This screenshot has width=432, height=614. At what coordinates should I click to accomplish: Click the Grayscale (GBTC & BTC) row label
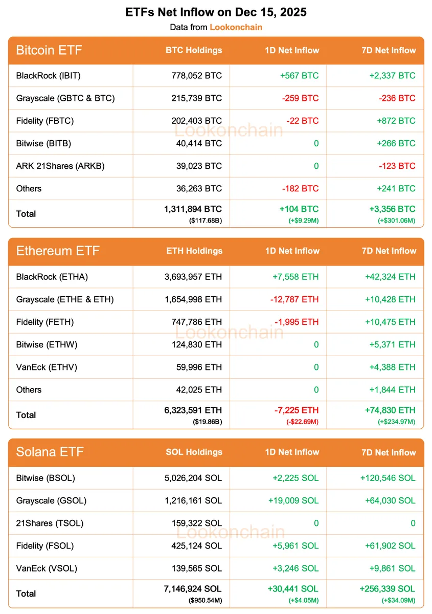point(65,98)
